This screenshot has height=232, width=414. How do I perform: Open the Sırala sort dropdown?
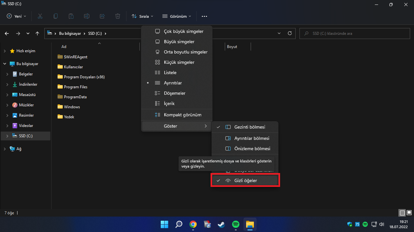[x=142, y=16]
